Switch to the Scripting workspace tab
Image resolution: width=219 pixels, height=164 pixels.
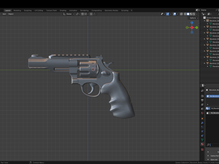(125, 10)
